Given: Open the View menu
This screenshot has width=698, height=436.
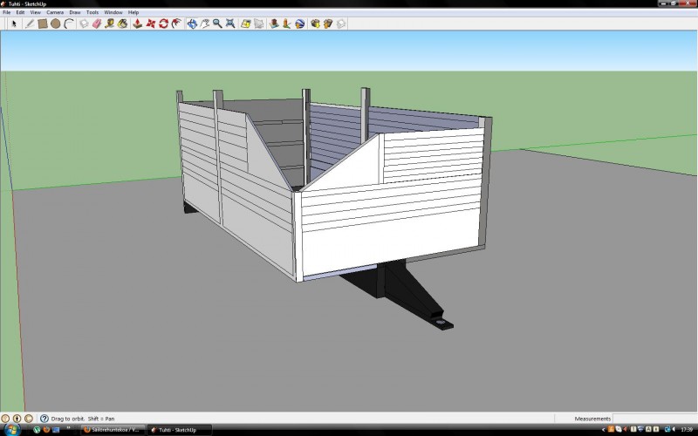Looking at the screenshot, I should pyautogui.click(x=35, y=12).
